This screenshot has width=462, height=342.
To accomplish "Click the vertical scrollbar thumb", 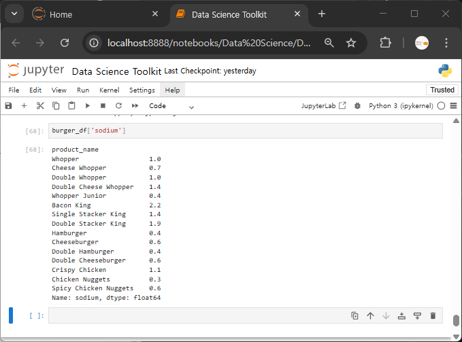I will point(456,320).
